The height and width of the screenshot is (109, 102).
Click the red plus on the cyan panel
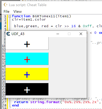pyautogui.click(x=27, y=59)
